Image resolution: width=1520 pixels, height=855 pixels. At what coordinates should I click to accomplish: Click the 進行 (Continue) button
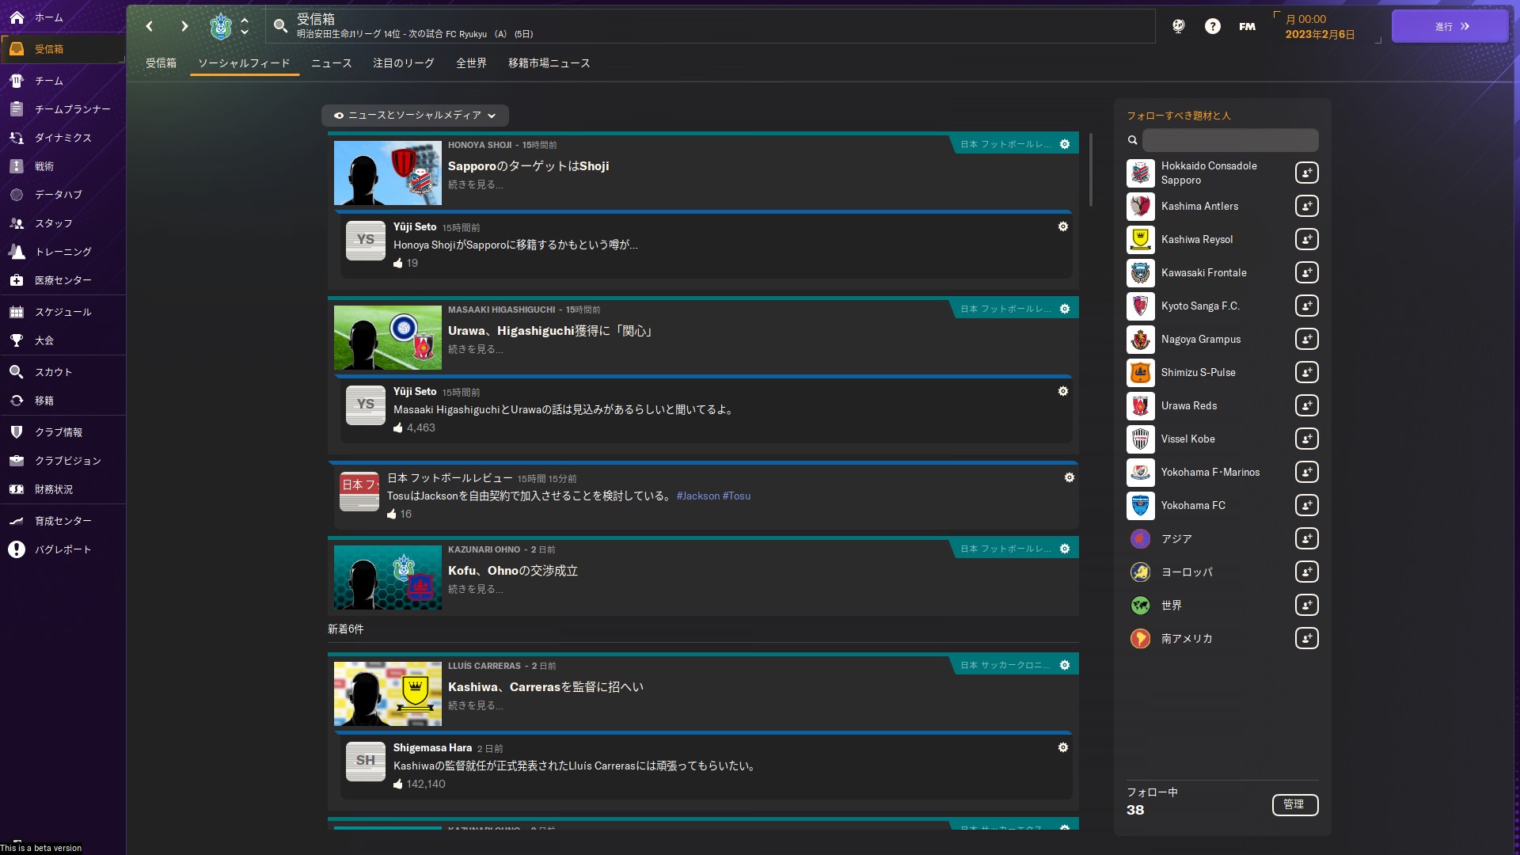coord(1449,25)
